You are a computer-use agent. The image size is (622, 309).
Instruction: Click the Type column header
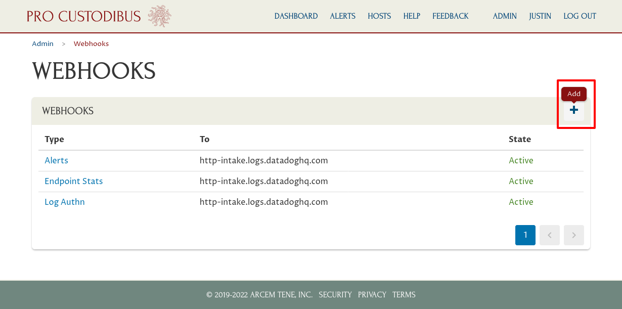[54, 139]
